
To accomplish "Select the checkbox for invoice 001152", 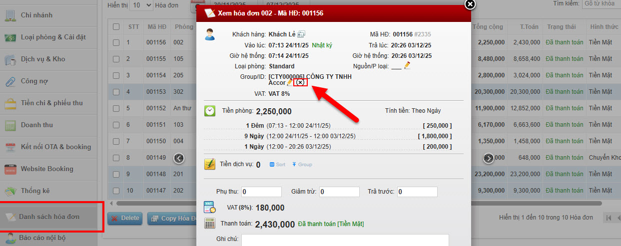I will (x=116, y=108).
